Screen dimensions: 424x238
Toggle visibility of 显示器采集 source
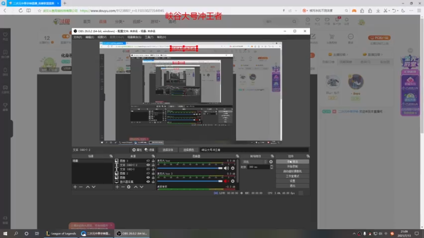148,181
